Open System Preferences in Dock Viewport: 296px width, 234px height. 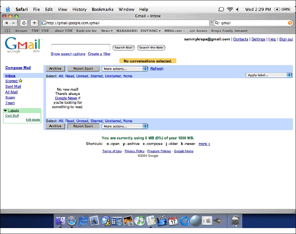[207, 221]
